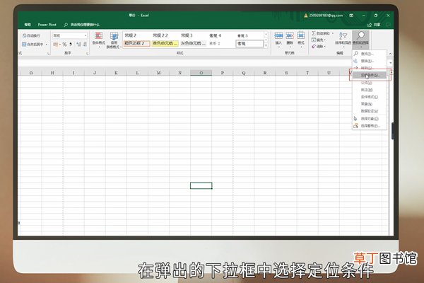
Task: Choose Comments (批注) in dropdown menu
Action: 370,90
